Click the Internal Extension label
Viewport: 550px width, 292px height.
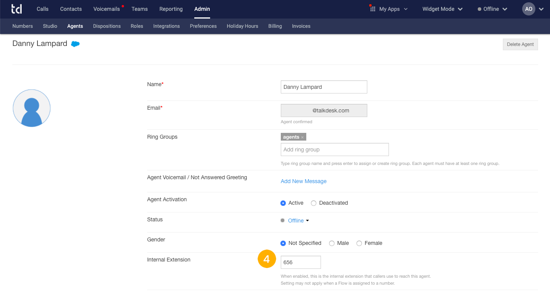169,260
